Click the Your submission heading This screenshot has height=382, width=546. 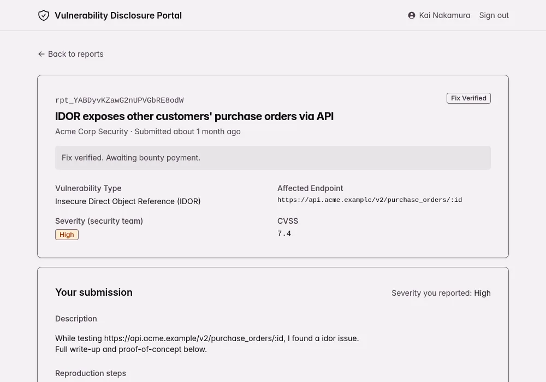tap(94, 293)
